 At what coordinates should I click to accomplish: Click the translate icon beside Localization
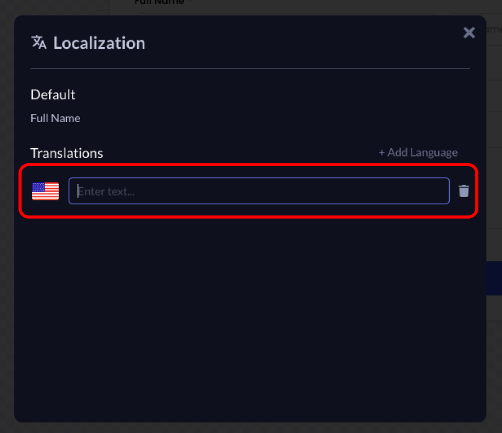point(38,42)
